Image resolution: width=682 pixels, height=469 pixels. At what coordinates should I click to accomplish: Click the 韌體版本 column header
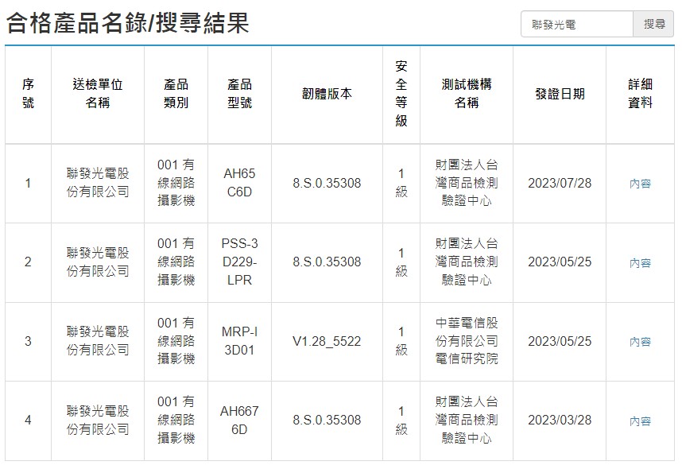click(x=327, y=94)
